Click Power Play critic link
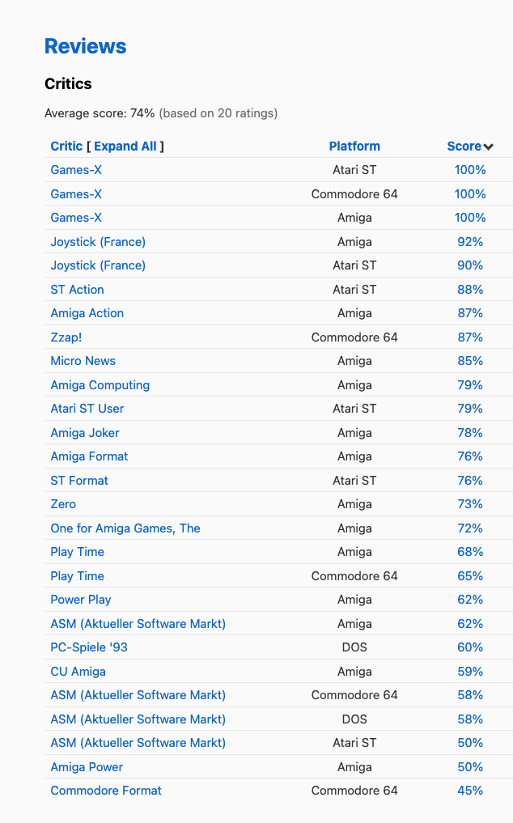Screen dimensions: 513x823 point(81,600)
